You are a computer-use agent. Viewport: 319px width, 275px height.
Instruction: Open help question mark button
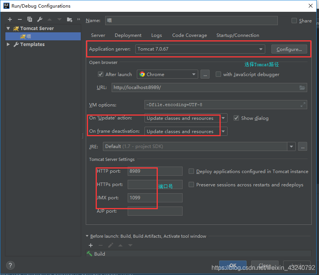[10, 265]
